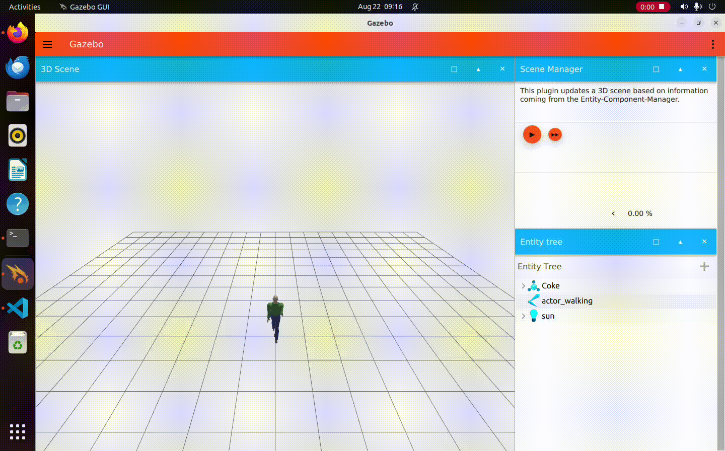Image resolution: width=725 pixels, height=451 pixels.
Task: Open the Gazebo hamburger menu
Action: pyautogui.click(x=47, y=44)
